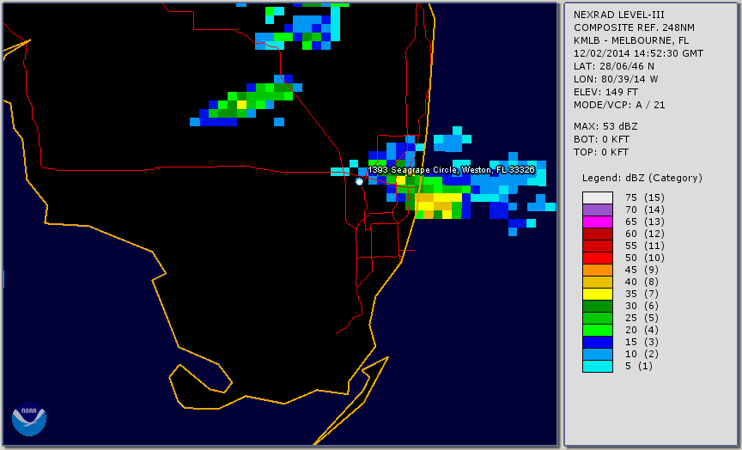The width and height of the screenshot is (742, 450).
Task: Click the 'LAT: 28/06/46 N' line
Action: click(x=614, y=66)
